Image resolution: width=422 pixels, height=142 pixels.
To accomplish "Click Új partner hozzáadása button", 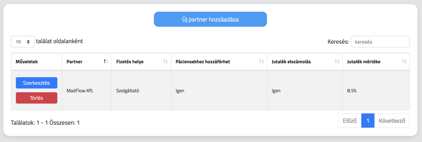I will (x=210, y=19).
